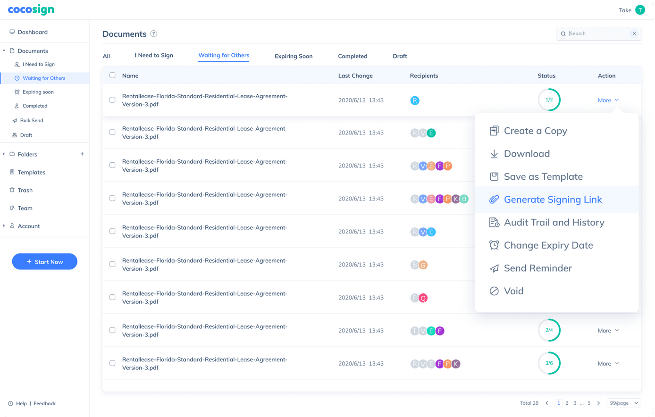Open the 99/page size dropdown
This screenshot has width=655, height=417.
[624, 403]
